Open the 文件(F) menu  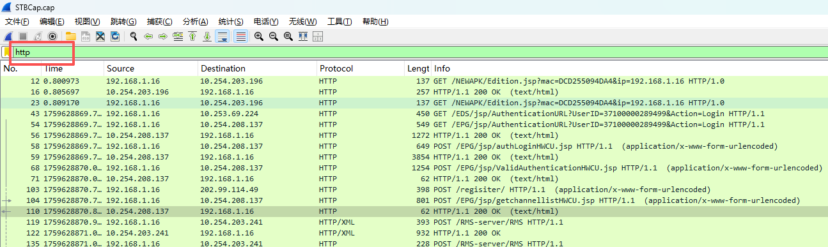tap(17, 22)
